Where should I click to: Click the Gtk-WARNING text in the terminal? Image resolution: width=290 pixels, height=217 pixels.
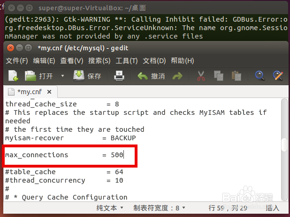[87, 19]
